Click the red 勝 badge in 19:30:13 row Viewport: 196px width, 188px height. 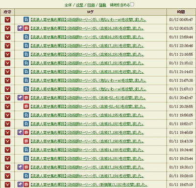(26, 167)
